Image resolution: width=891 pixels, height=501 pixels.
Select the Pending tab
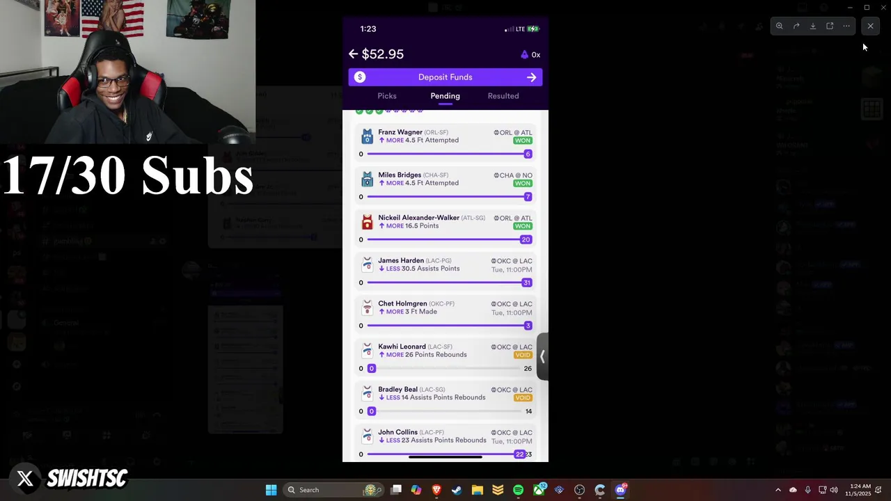click(x=445, y=96)
